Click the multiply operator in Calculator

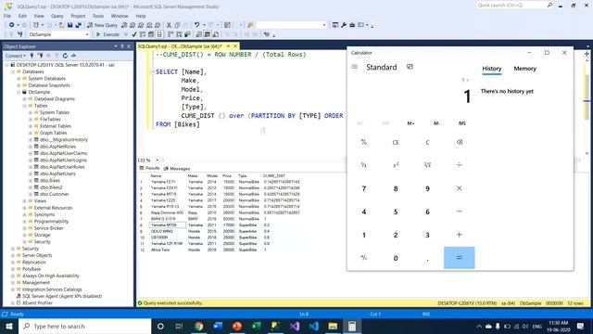pos(460,188)
